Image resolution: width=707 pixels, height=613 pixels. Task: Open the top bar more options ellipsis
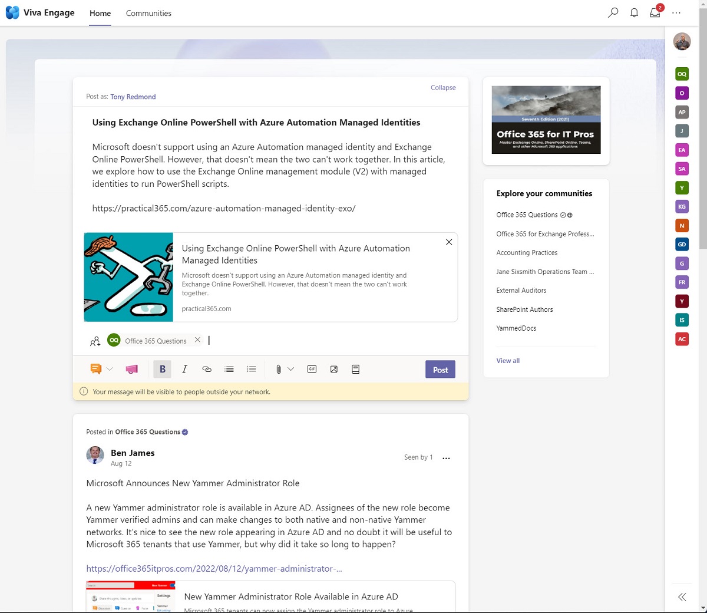pyautogui.click(x=676, y=12)
